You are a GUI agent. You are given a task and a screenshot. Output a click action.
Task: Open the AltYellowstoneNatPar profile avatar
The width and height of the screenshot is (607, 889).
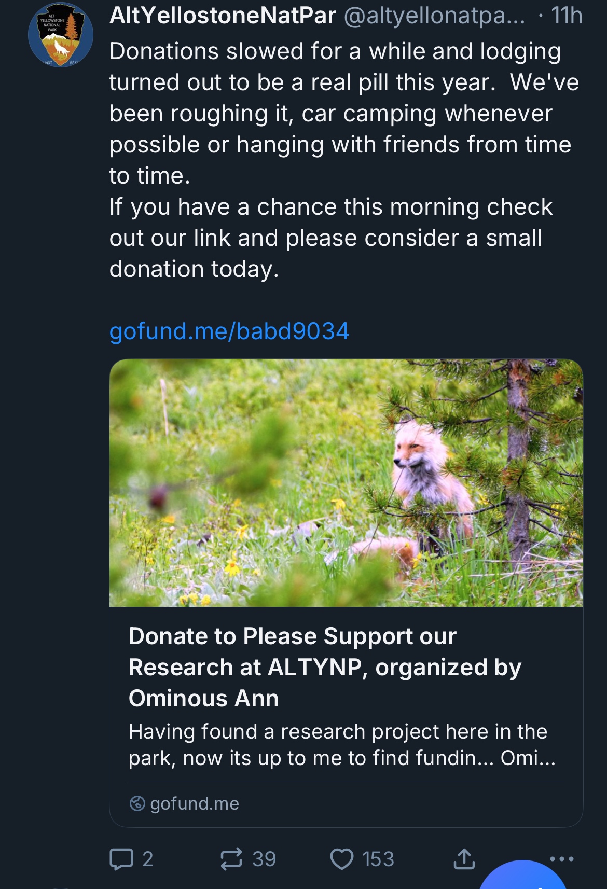pyautogui.click(x=61, y=35)
